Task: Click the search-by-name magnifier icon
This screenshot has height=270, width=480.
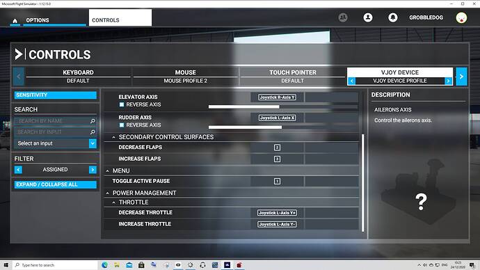Action: [93, 121]
